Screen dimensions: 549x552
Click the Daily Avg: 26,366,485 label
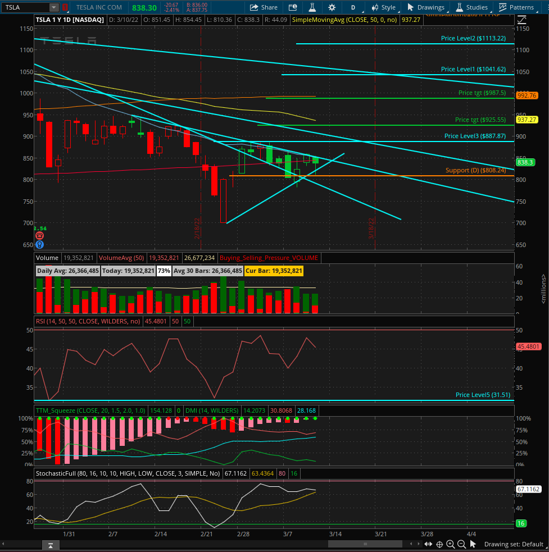(68, 271)
